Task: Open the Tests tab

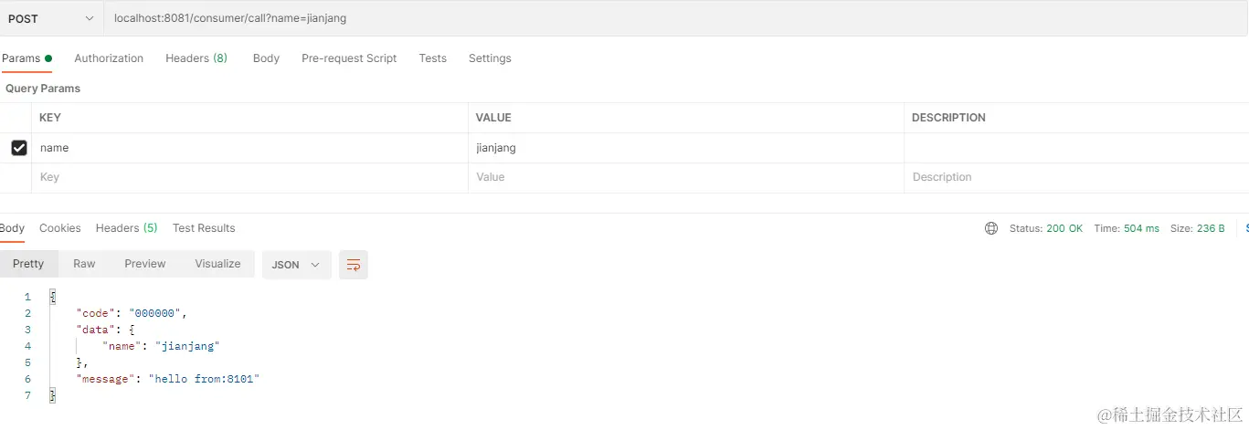Action: pos(433,58)
